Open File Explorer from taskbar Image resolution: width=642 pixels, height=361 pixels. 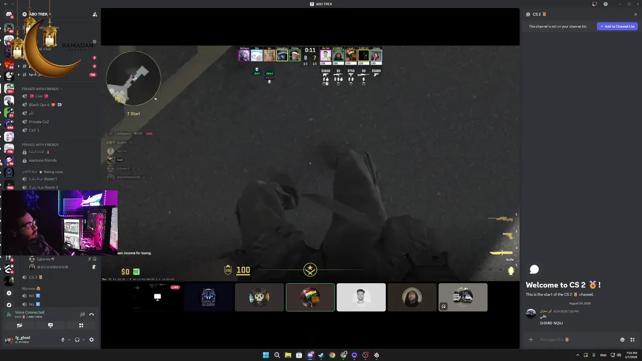(x=288, y=355)
